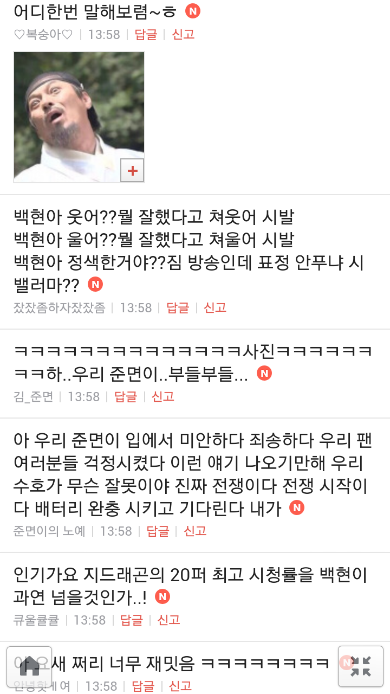Tap the N badge on 김_준면 comment

264,373
